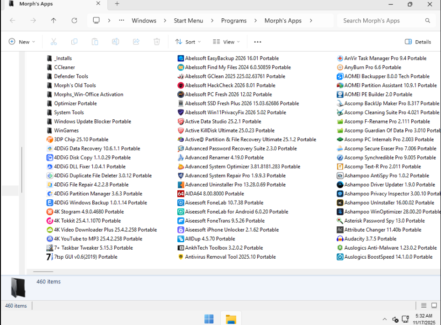Screen dimensions: 441x325
Task: Select Antivirus Removal Tool 2025.10 Portable
Action: click(230, 257)
